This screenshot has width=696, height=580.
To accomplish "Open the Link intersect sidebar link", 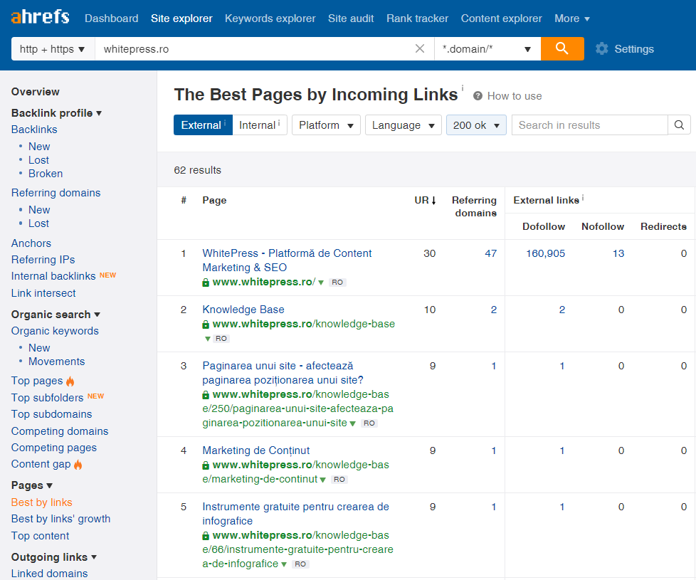I will (43, 293).
